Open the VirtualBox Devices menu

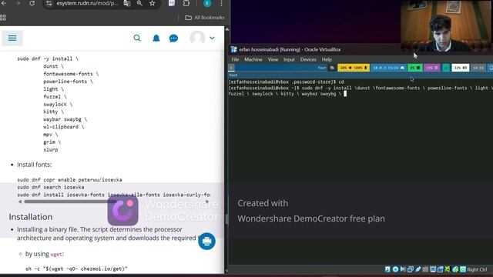308,59
